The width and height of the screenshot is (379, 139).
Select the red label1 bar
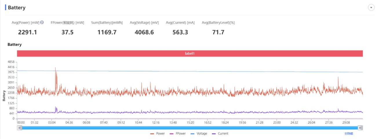[190, 53]
